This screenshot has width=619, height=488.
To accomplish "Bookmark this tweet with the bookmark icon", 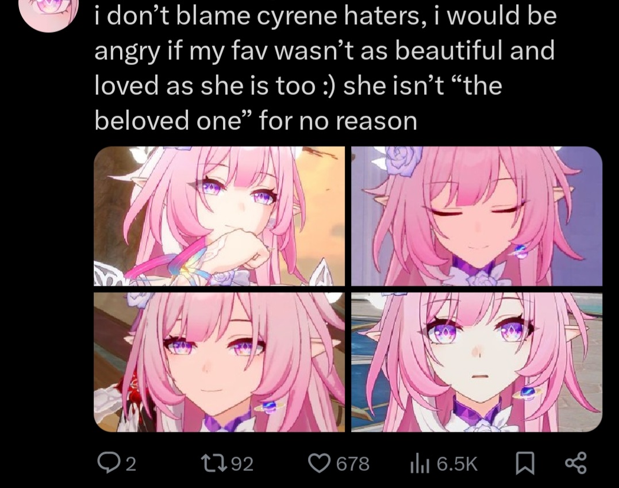I will pyautogui.click(x=525, y=463).
